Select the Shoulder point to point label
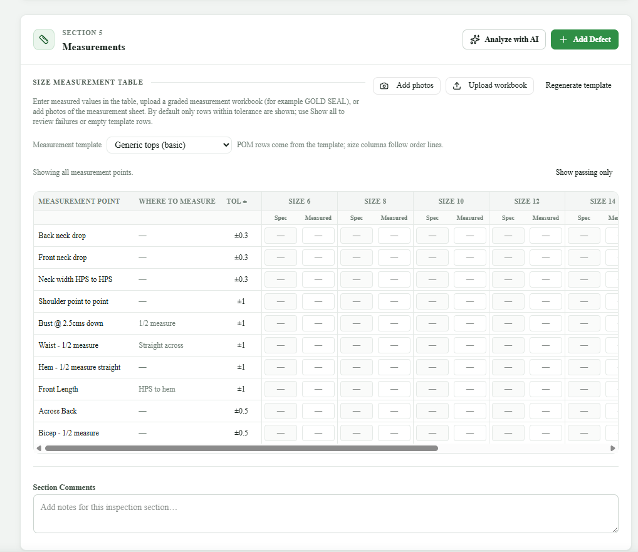638x552 pixels. [x=73, y=301]
